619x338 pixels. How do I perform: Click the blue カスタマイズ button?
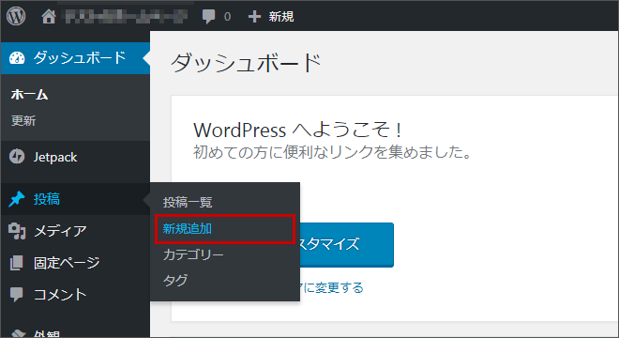click(347, 244)
